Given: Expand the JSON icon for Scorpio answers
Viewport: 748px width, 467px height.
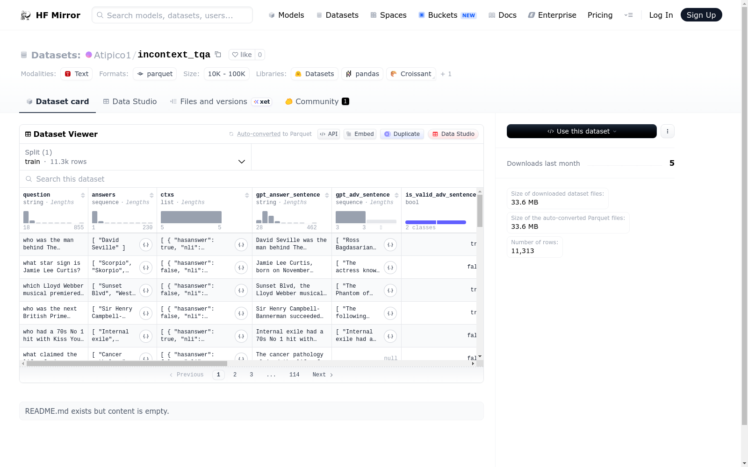Looking at the screenshot, I should tap(146, 267).
